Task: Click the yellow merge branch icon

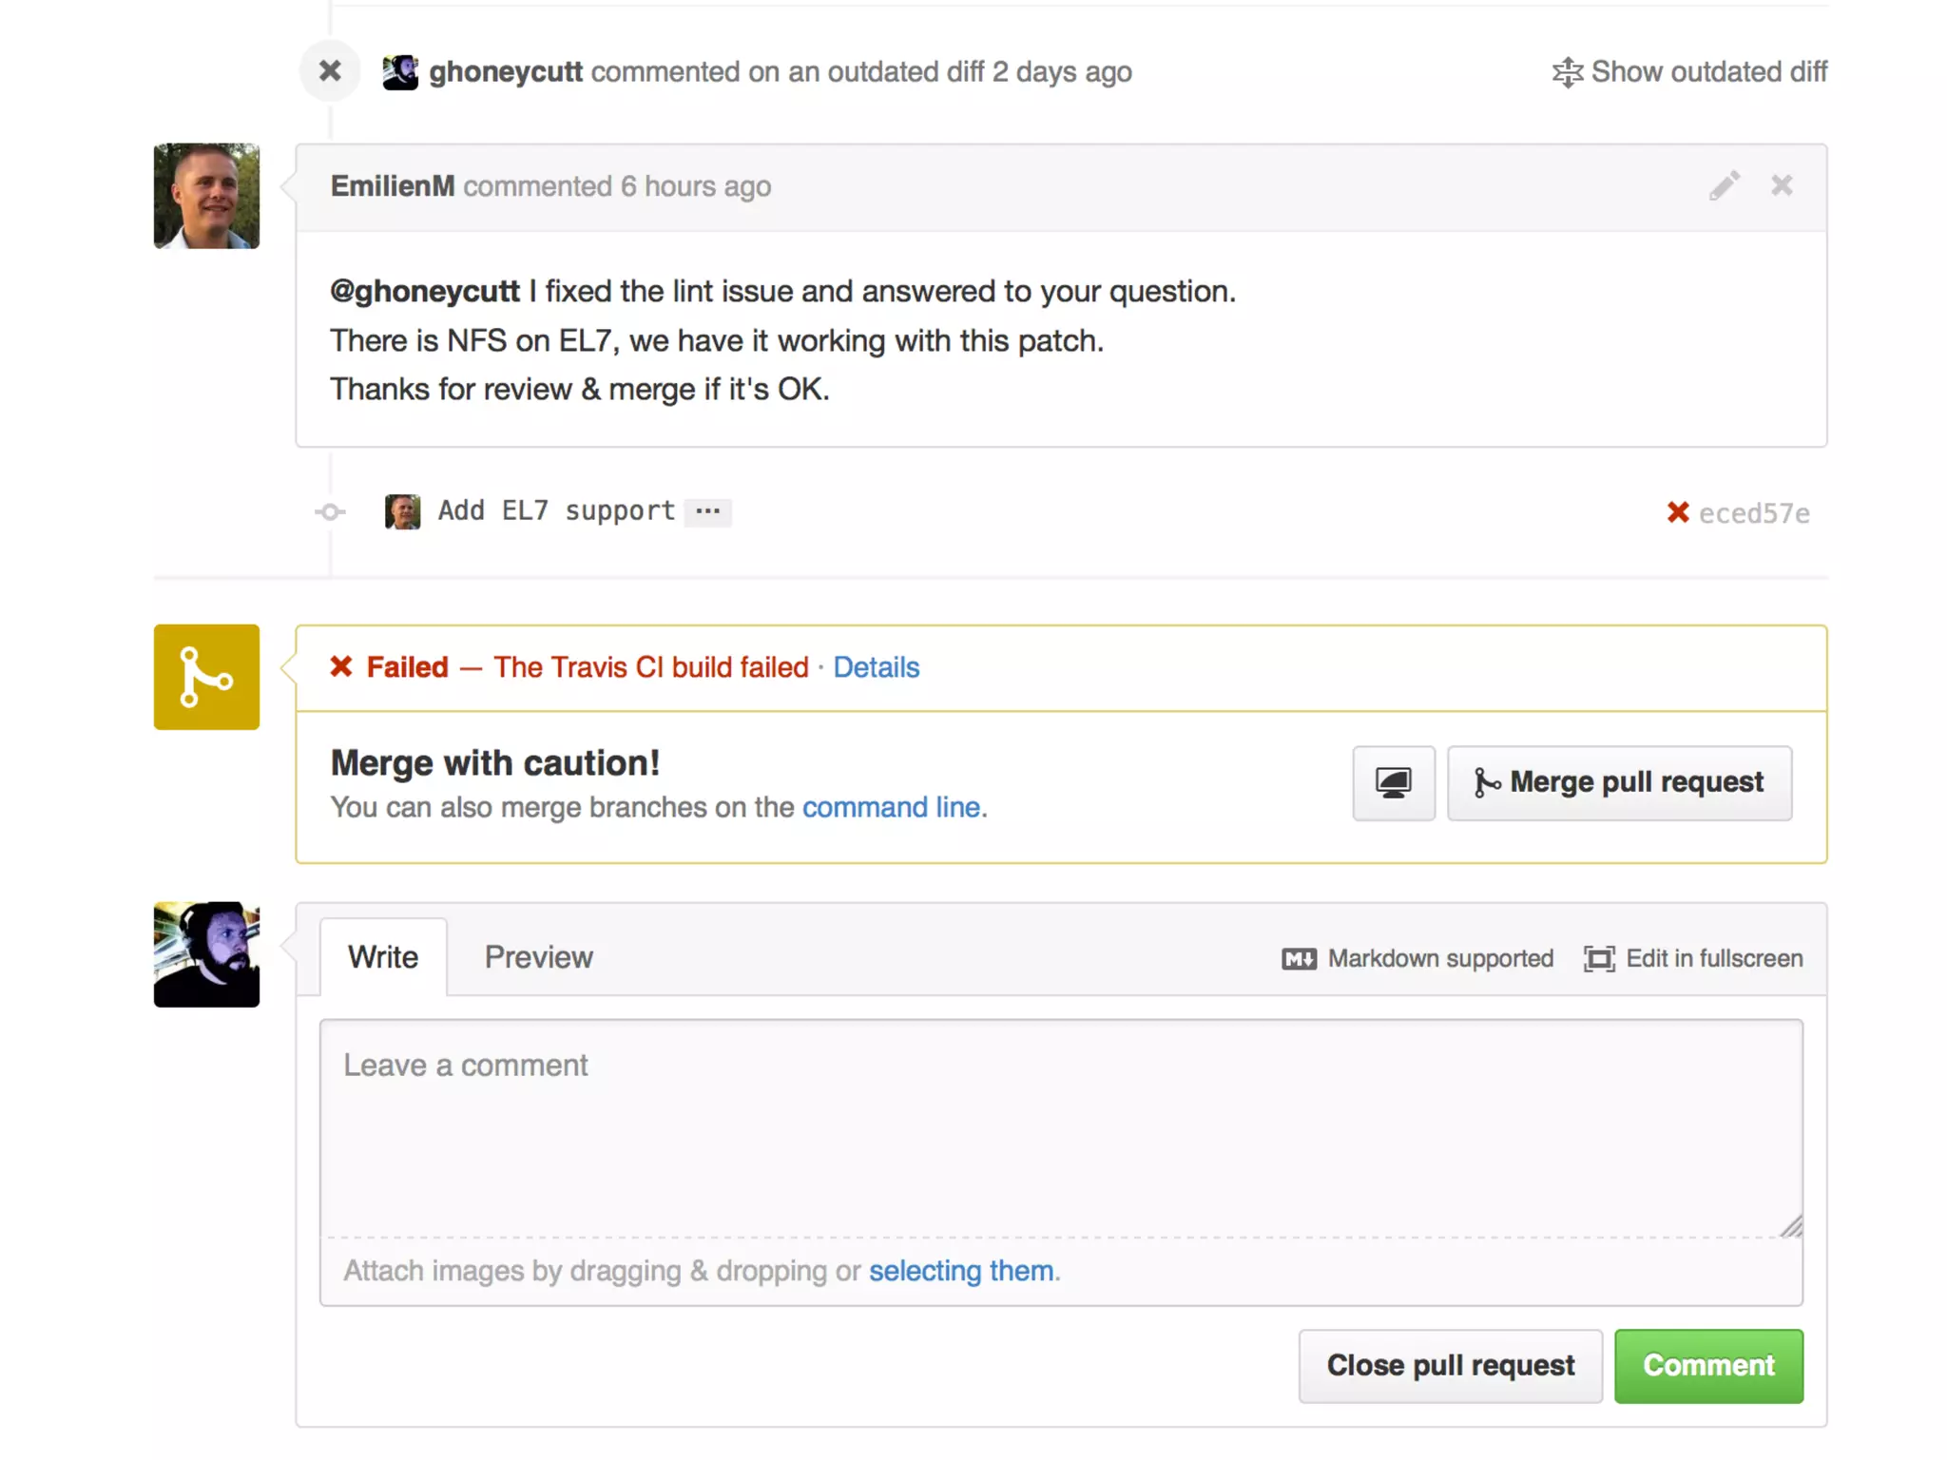Action: point(206,677)
